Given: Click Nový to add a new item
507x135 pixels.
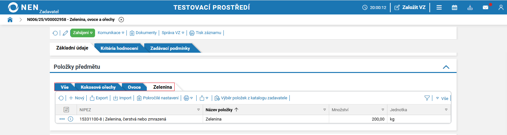Looking at the screenshot, I should [x=77, y=98].
